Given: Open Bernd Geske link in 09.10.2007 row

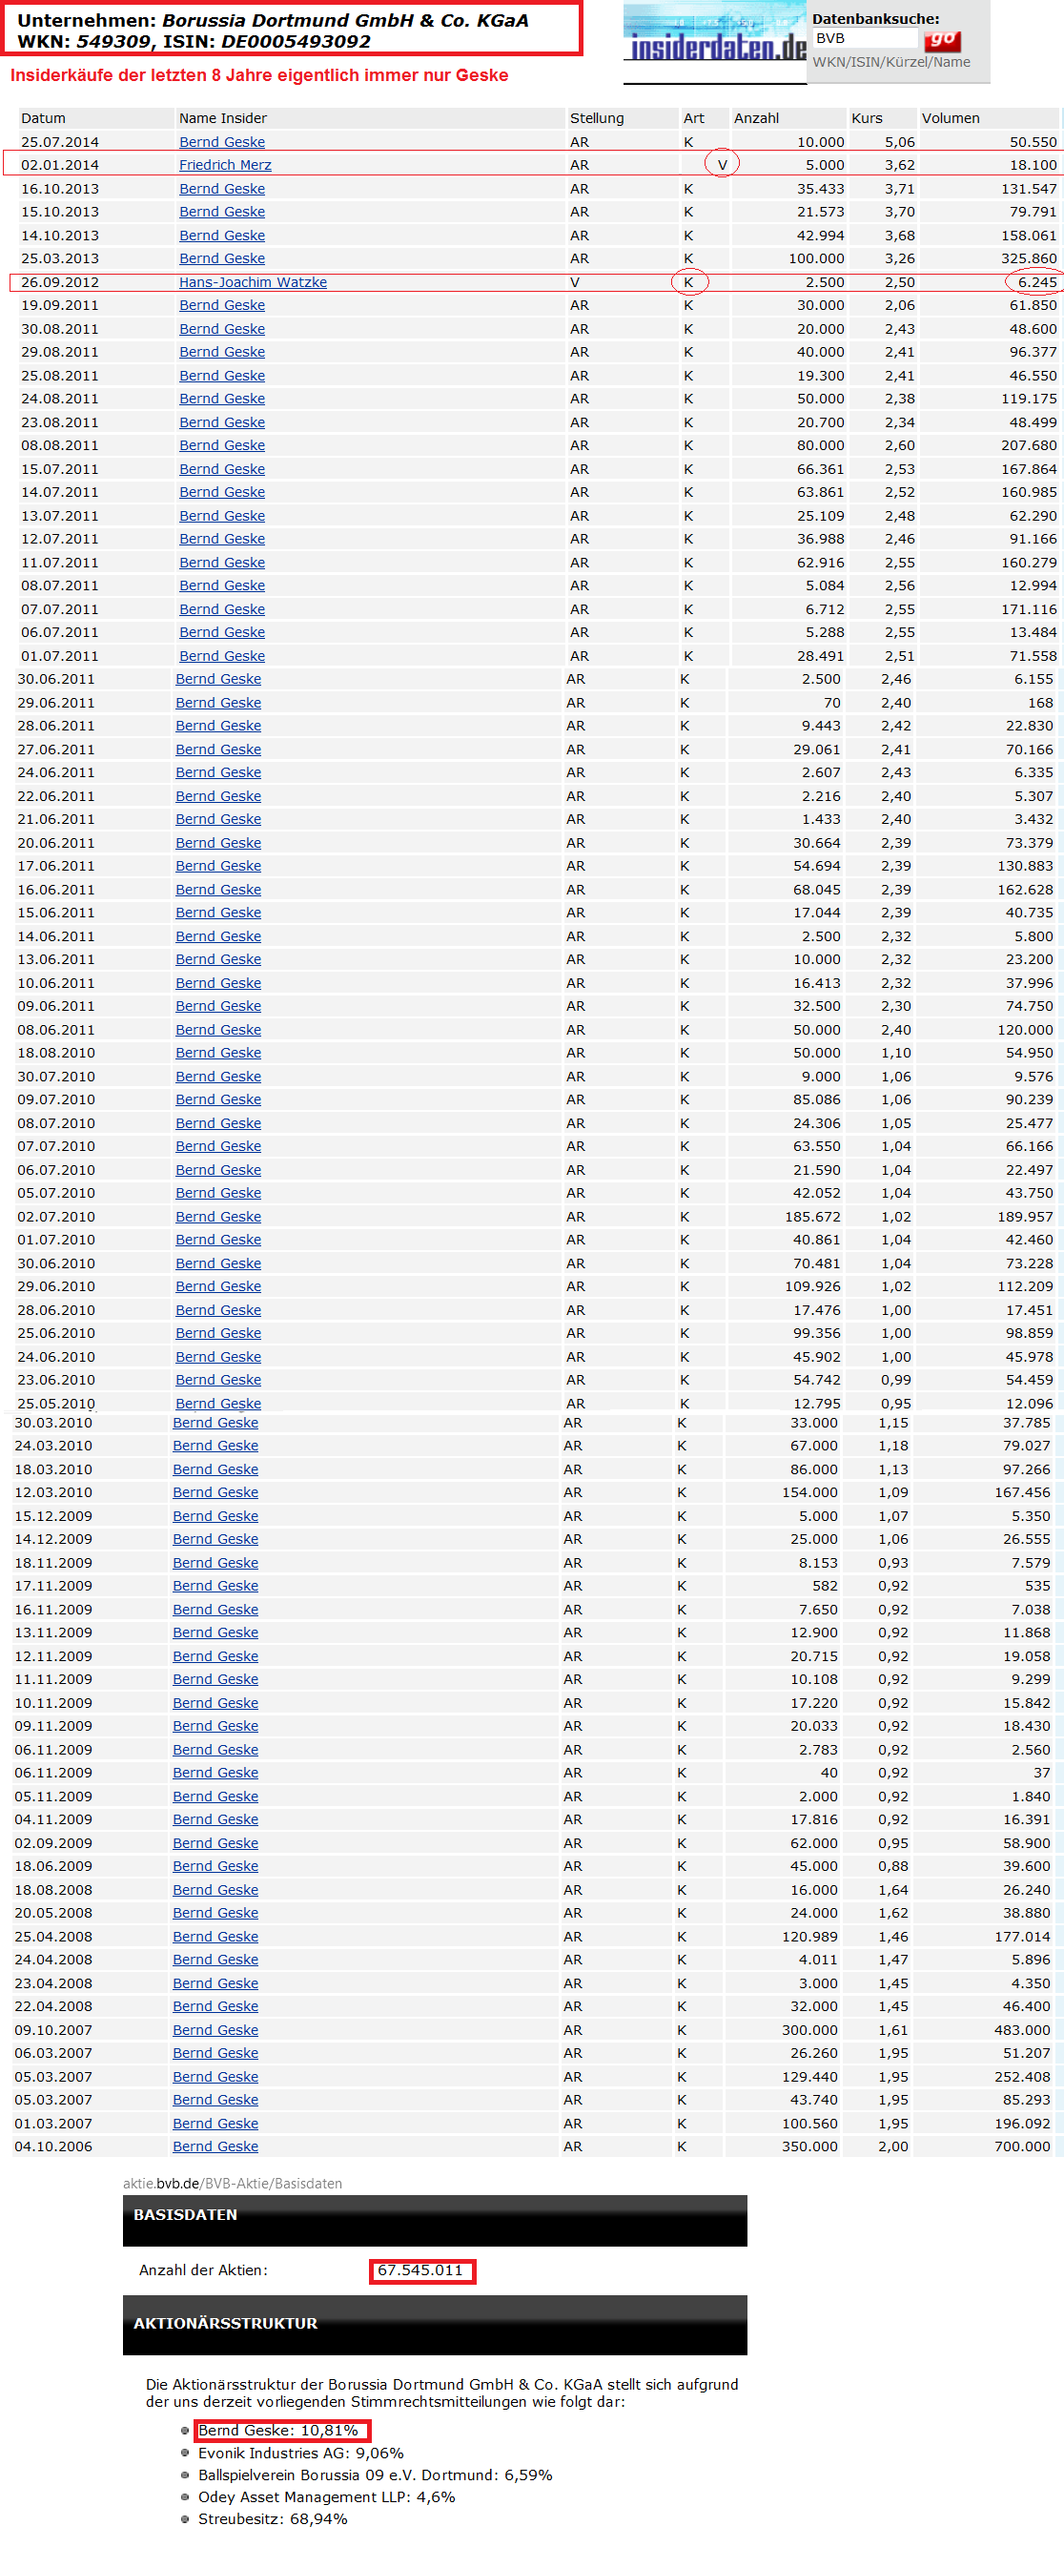Looking at the screenshot, I should (x=215, y=2030).
